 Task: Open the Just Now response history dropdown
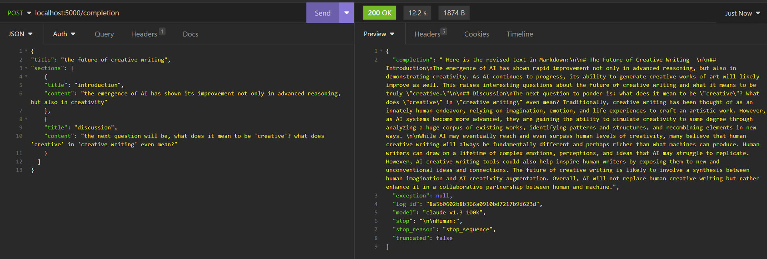(742, 13)
